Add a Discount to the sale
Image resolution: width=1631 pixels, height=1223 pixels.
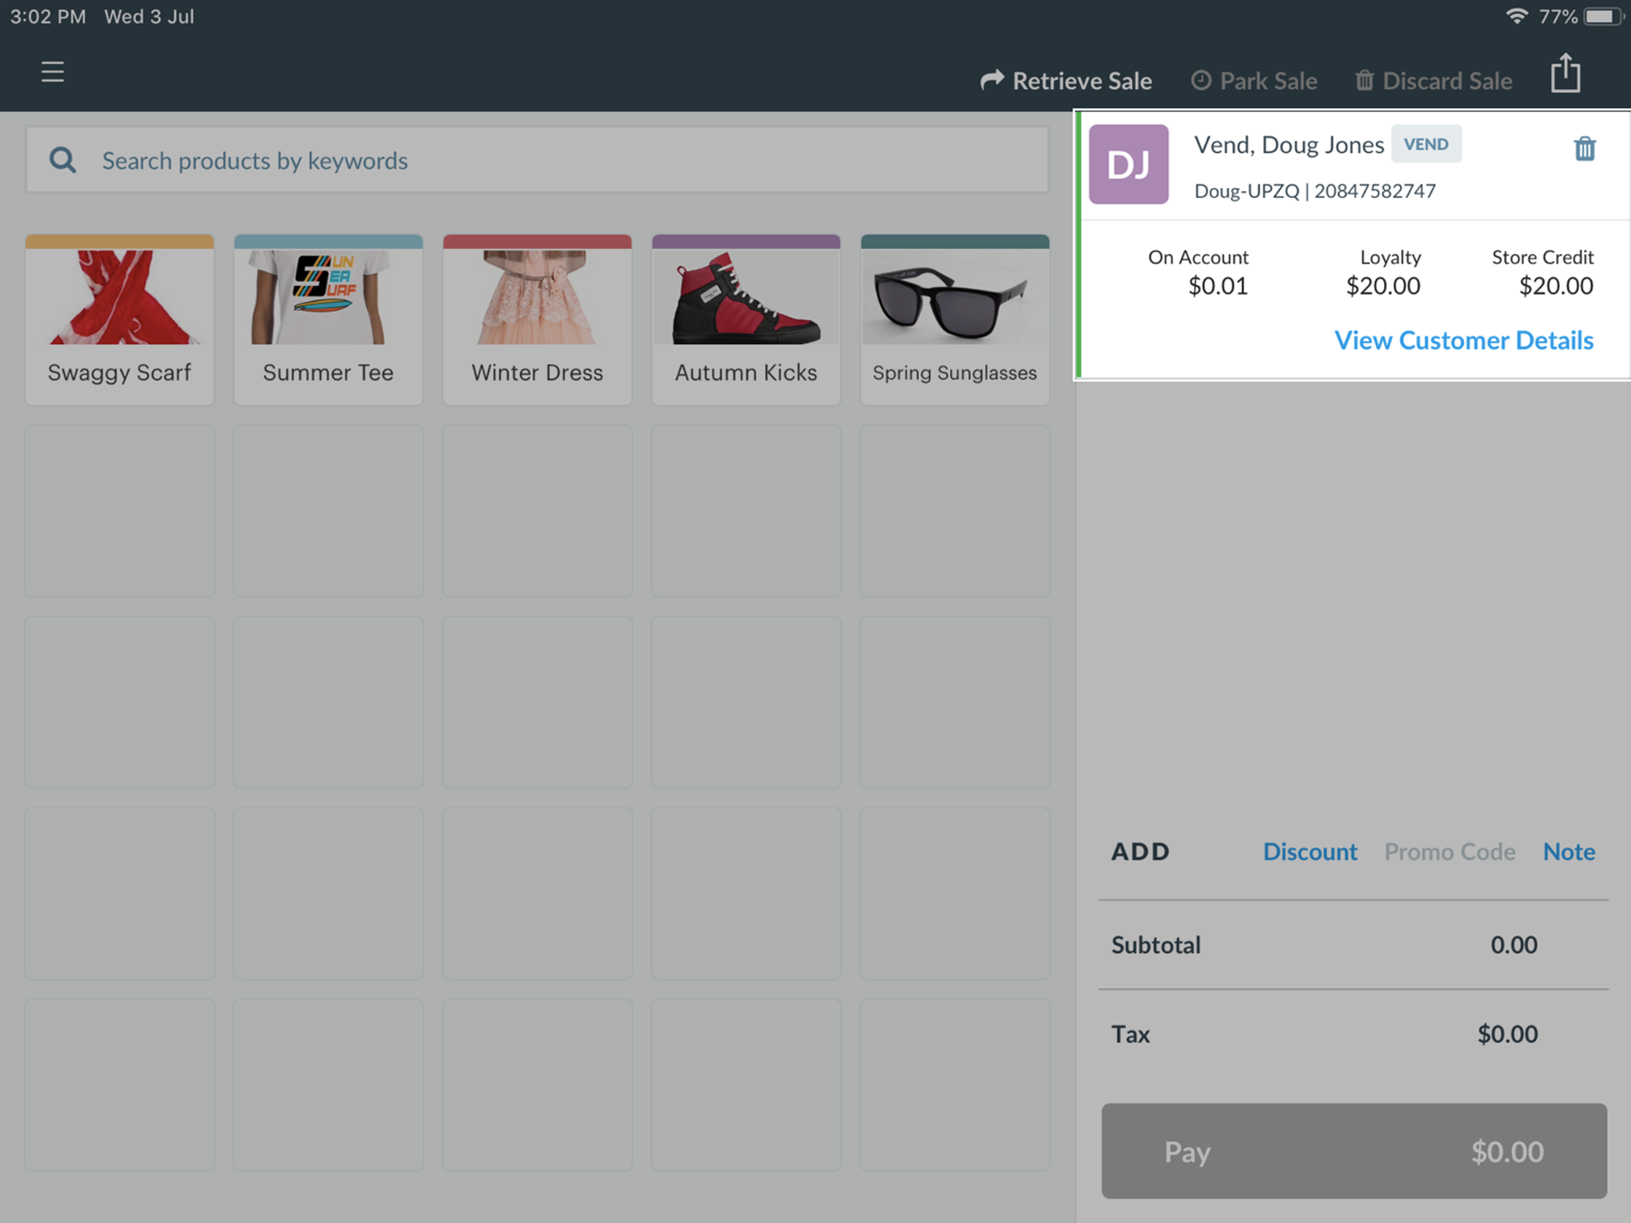pos(1309,851)
